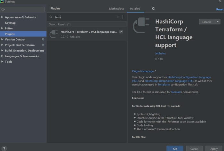Expand the Tools settings group

click(2, 62)
